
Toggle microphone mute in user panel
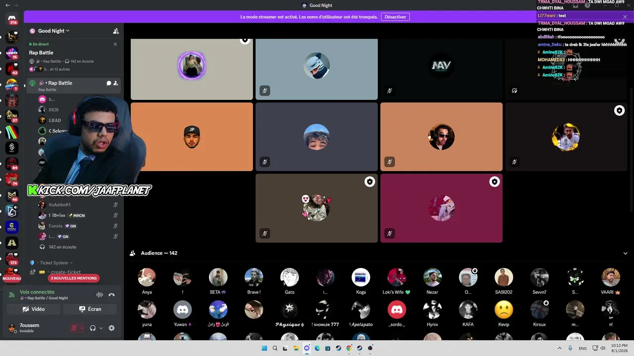pos(74,328)
